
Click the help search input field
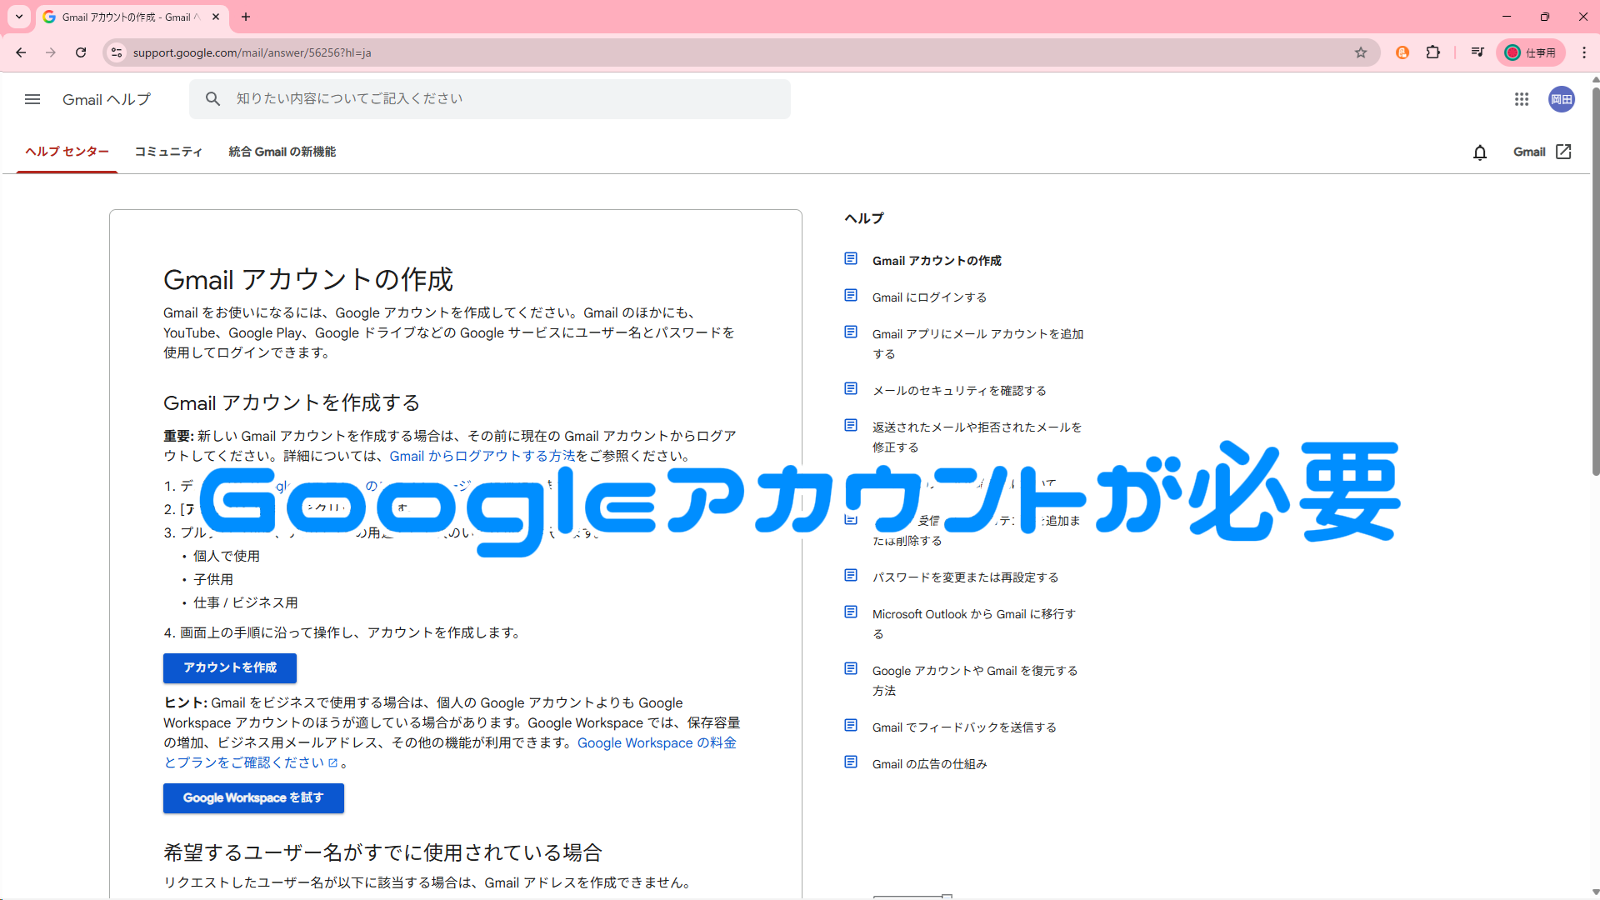pos(500,99)
